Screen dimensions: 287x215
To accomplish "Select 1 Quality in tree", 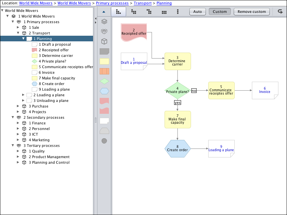I will [x=33, y=151].
